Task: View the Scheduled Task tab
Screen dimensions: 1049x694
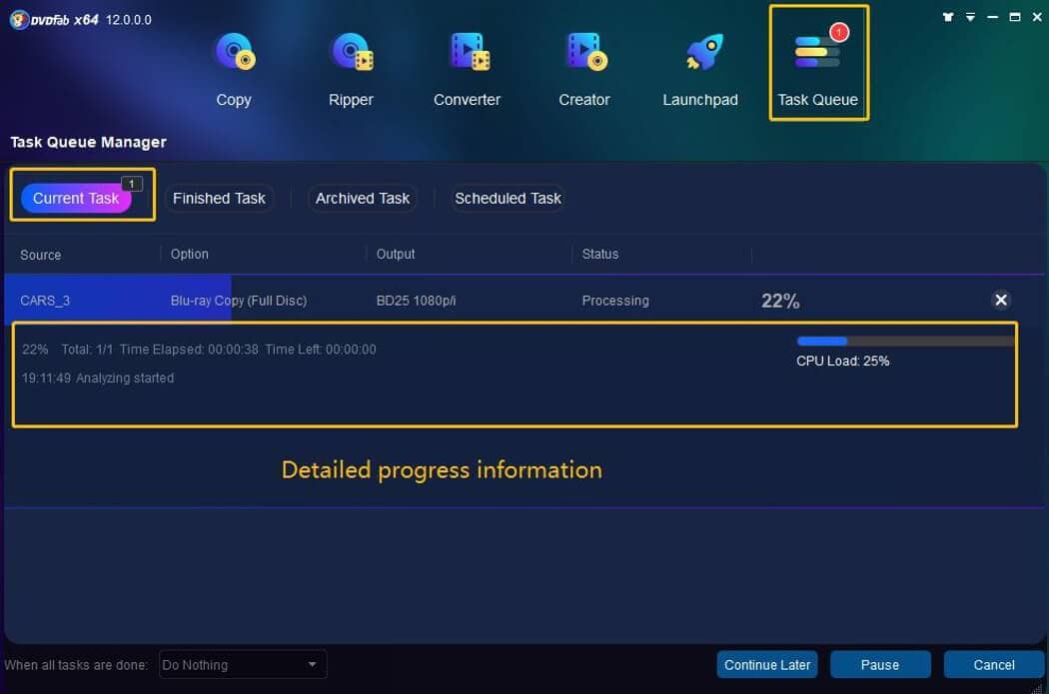Action: point(507,198)
